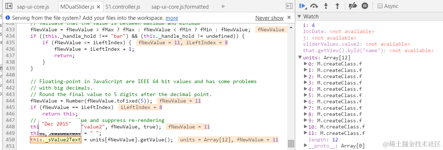Image resolution: width=443 pixels, height=150 pixels.
Task: Expand array item 6: M.createClass.f
Action: 306,101
